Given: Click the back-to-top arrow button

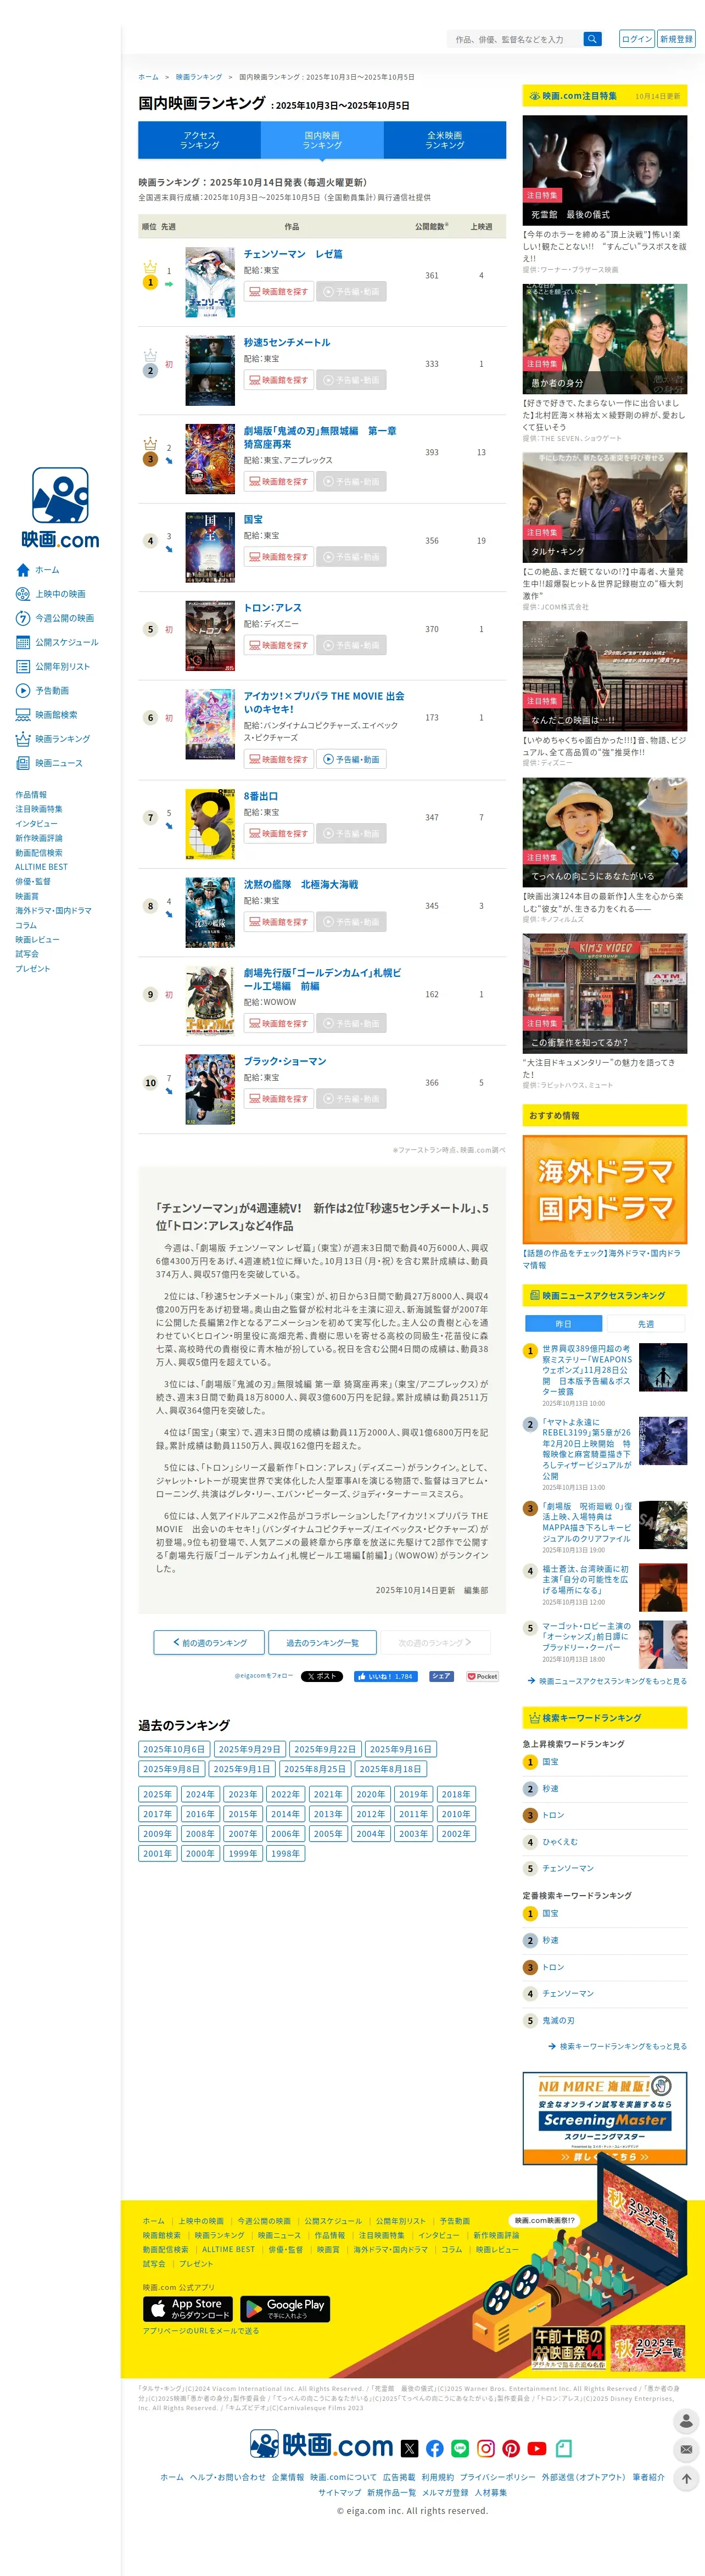Looking at the screenshot, I should tap(686, 2478).
